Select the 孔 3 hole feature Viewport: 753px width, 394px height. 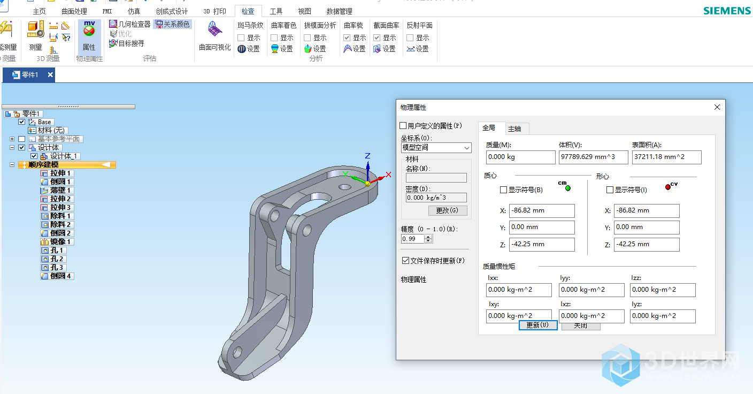[53, 268]
